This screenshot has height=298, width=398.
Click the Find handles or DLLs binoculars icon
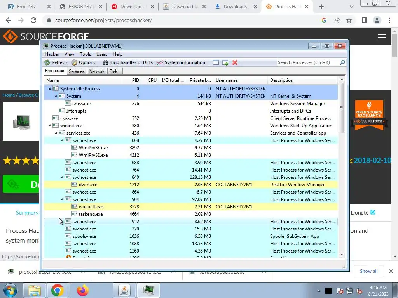tap(105, 62)
